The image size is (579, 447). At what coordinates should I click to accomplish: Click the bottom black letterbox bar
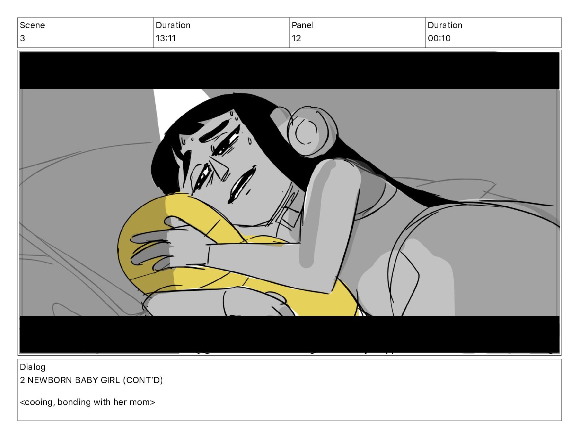coord(289,334)
